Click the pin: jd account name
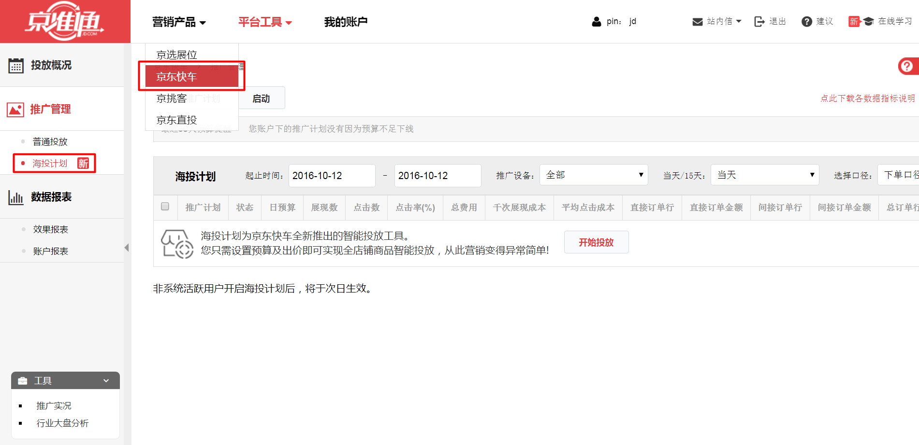The image size is (919, 445). 622,22
